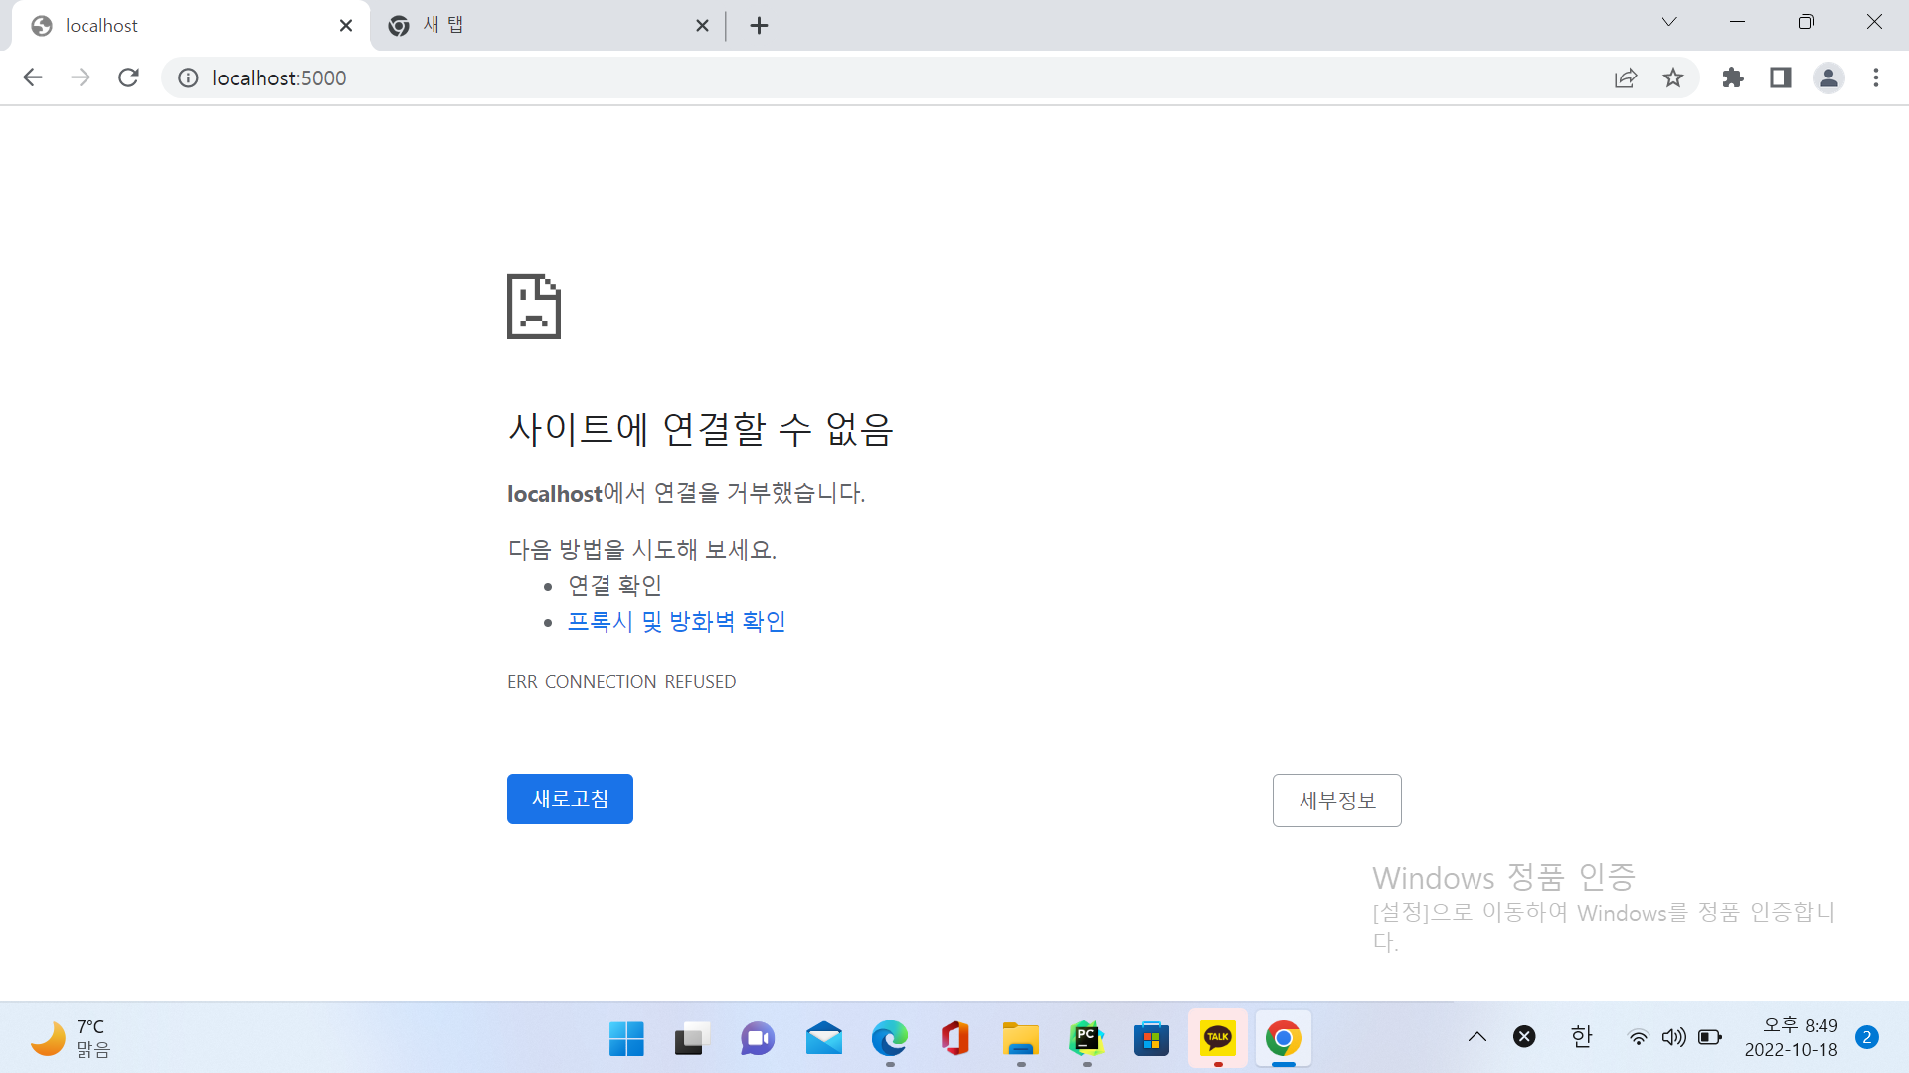Click the 사이트에 연결할 수 없음 heading

click(x=701, y=429)
